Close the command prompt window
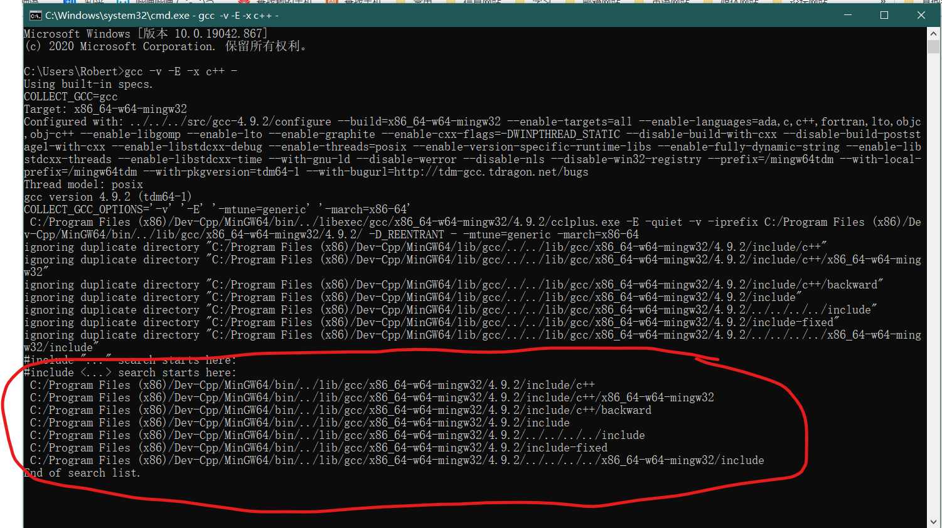Image resolution: width=942 pixels, height=528 pixels. [921, 15]
